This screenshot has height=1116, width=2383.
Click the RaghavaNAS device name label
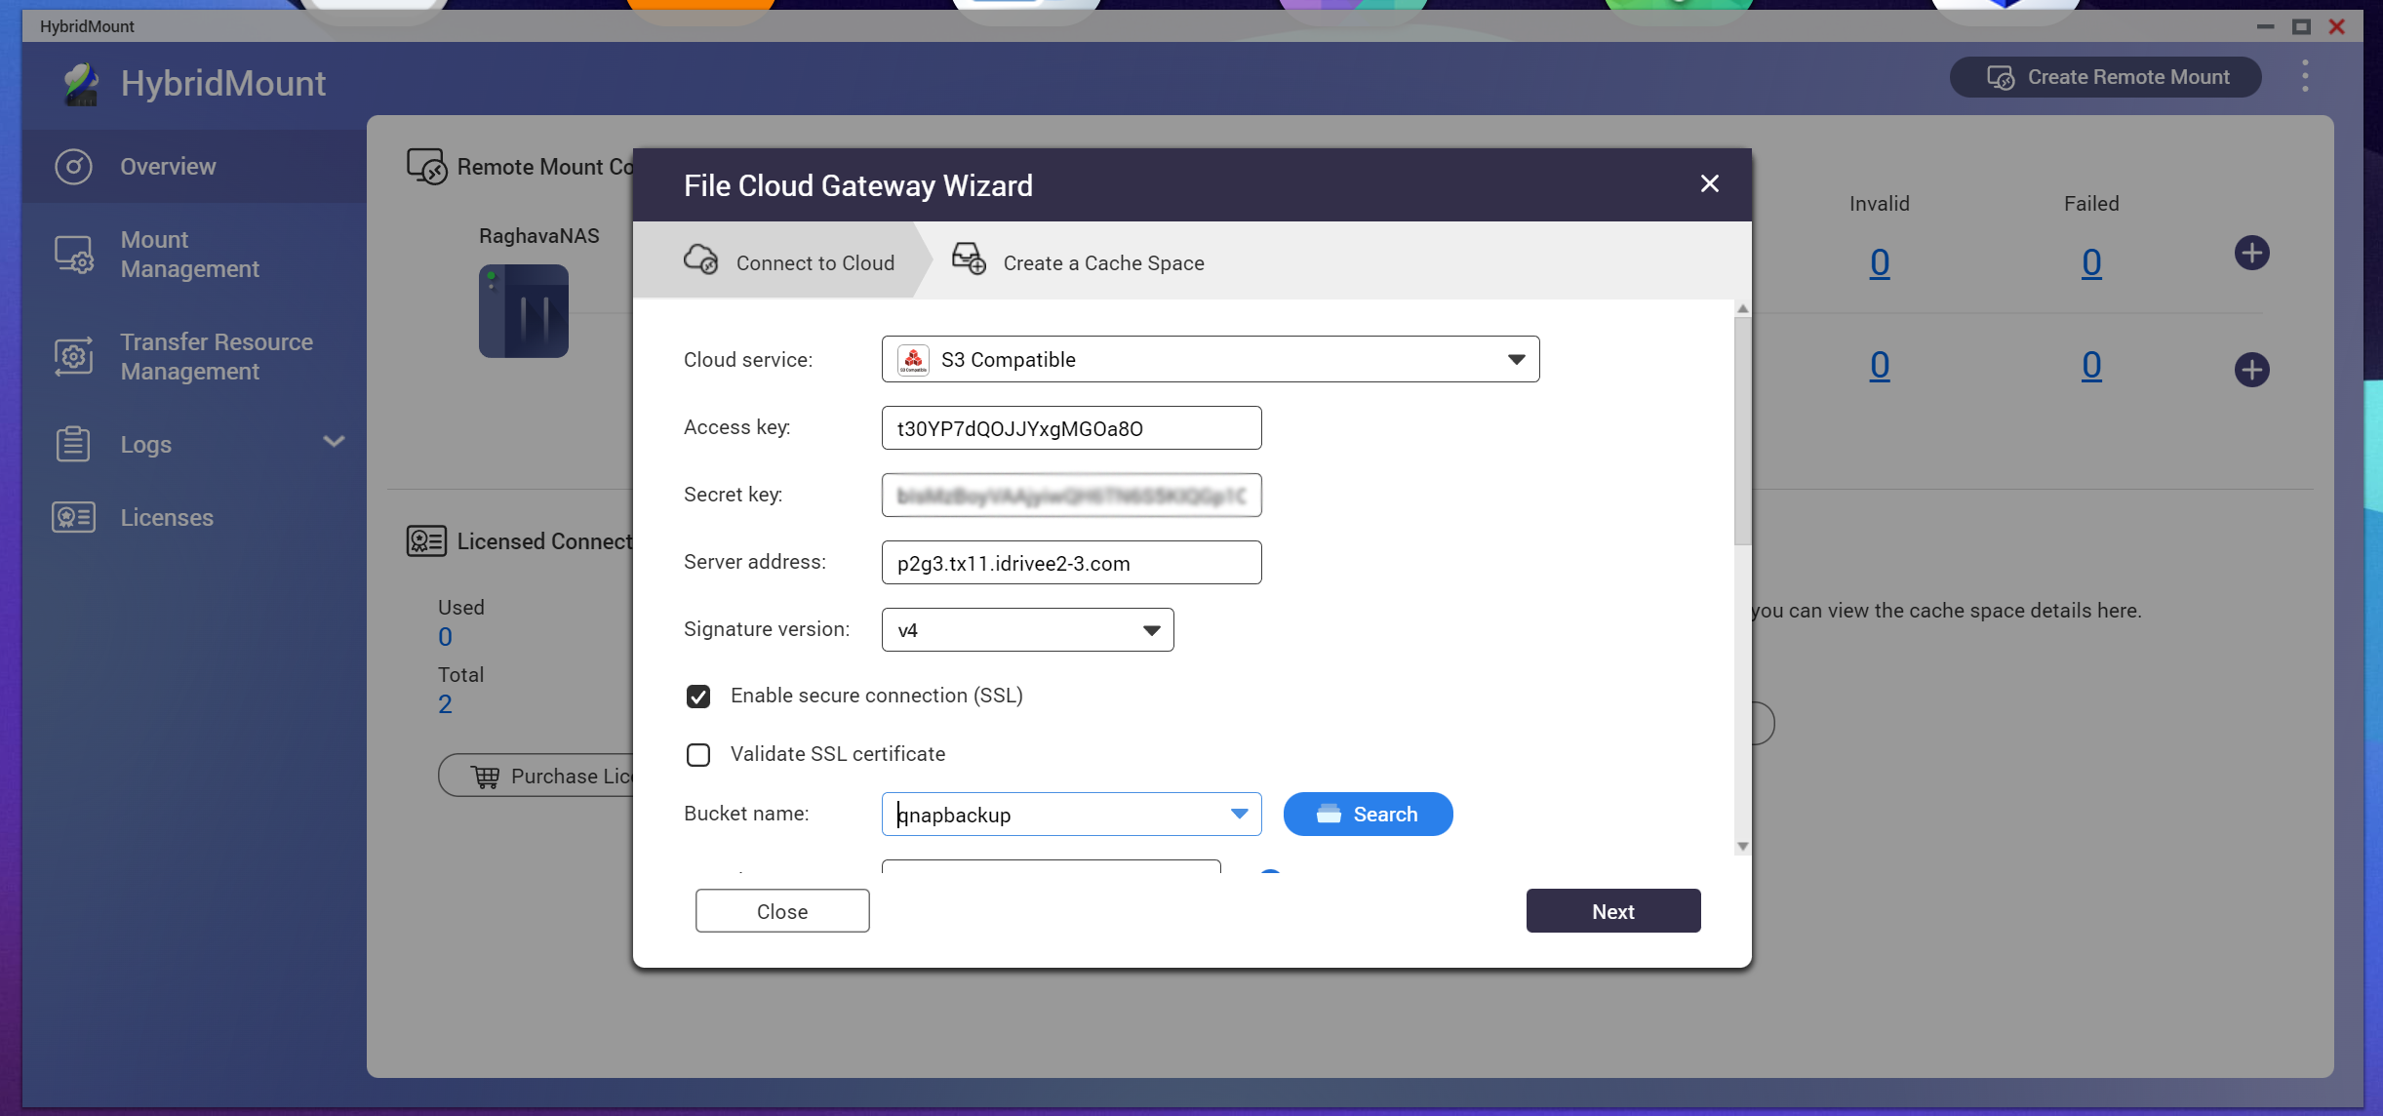click(x=539, y=236)
